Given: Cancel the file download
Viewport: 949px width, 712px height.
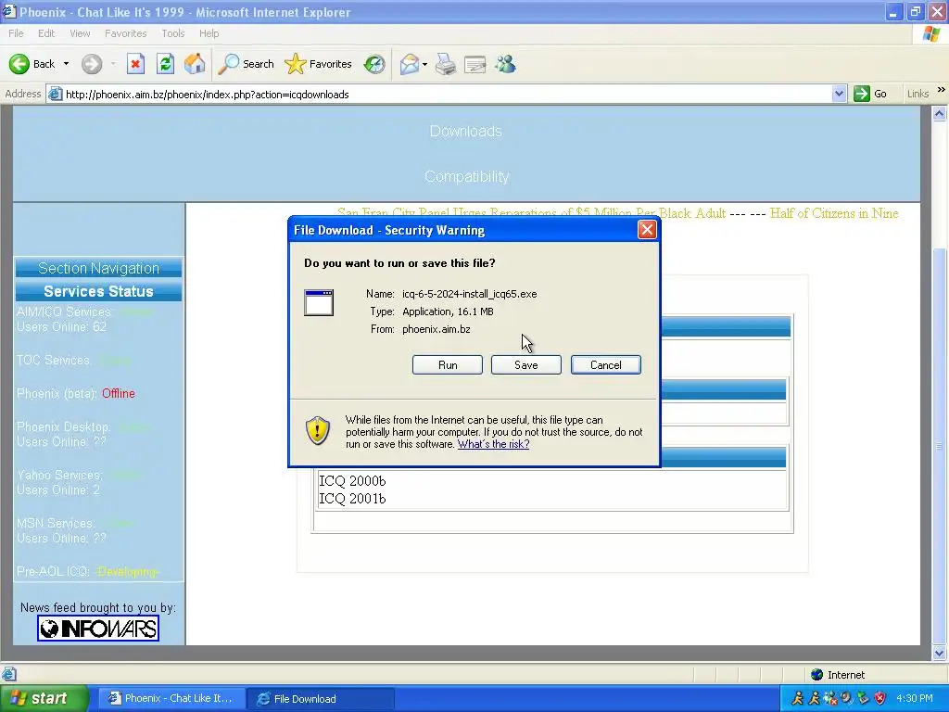Looking at the screenshot, I should pyautogui.click(x=606, y=365).
